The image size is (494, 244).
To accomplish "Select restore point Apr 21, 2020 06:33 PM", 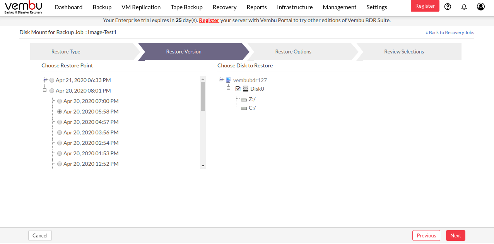I will tap(52, 80).
